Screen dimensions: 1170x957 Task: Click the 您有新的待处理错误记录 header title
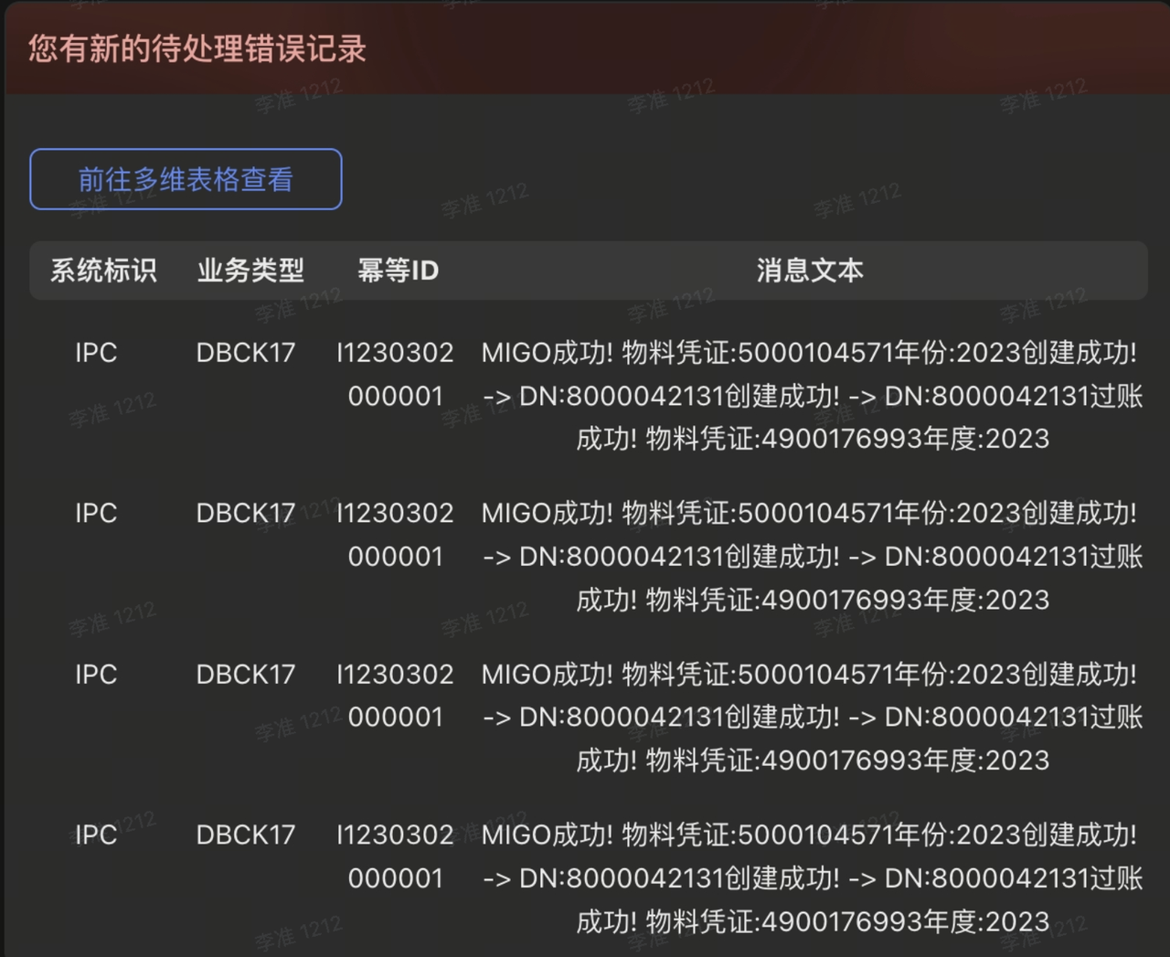pyautogui.click(x=197, y=48)
